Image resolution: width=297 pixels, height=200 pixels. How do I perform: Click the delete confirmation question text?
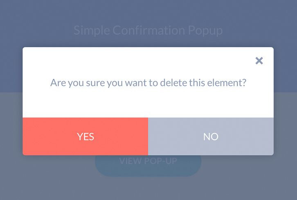click(148, 83)
